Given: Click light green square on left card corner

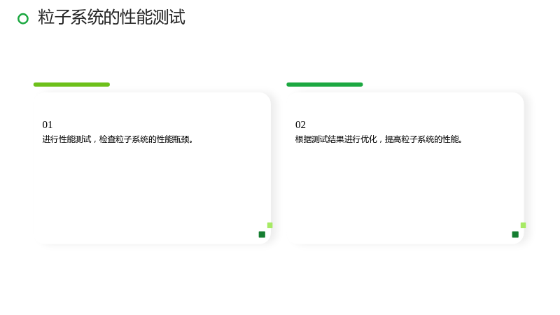Looking at the screenshot, I should [x=270, y=225].
